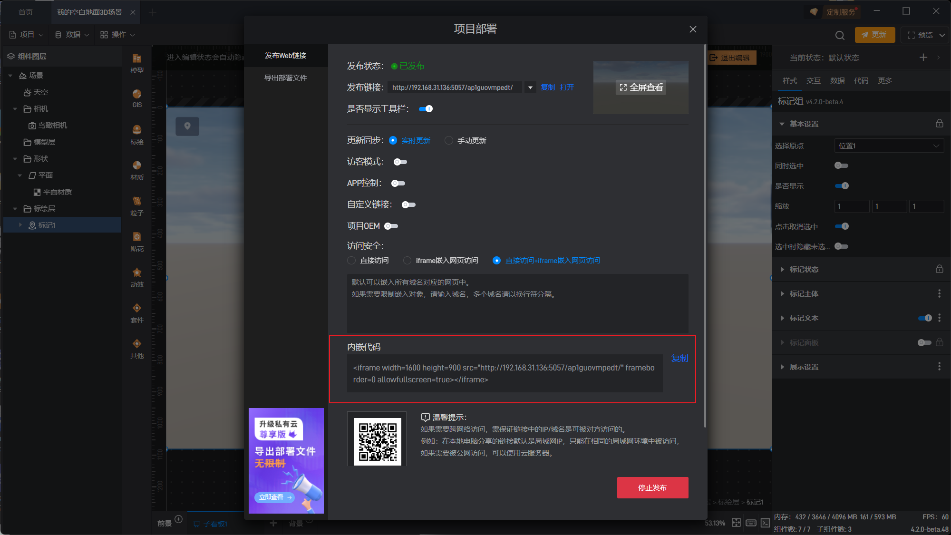Viewport: 951px width, 535px height.
Task: Open the 发布链接 URL dropdown arrow
Action: (x=530, y=88)
